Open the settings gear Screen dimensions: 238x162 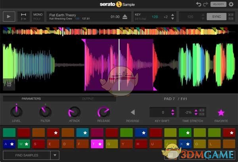tap(231, 4)
